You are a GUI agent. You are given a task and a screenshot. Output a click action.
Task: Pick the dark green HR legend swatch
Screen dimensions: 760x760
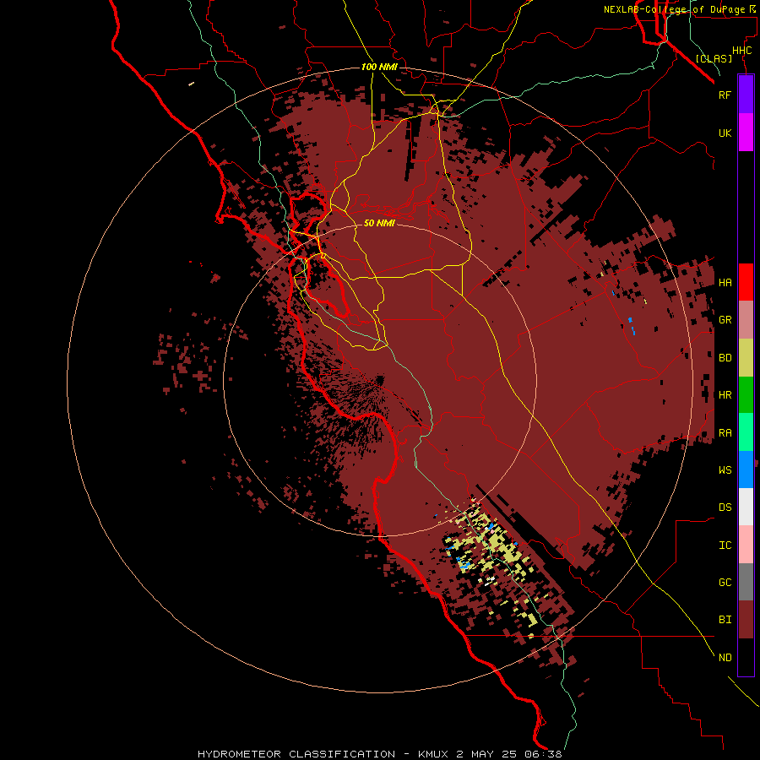click(746, 394)
